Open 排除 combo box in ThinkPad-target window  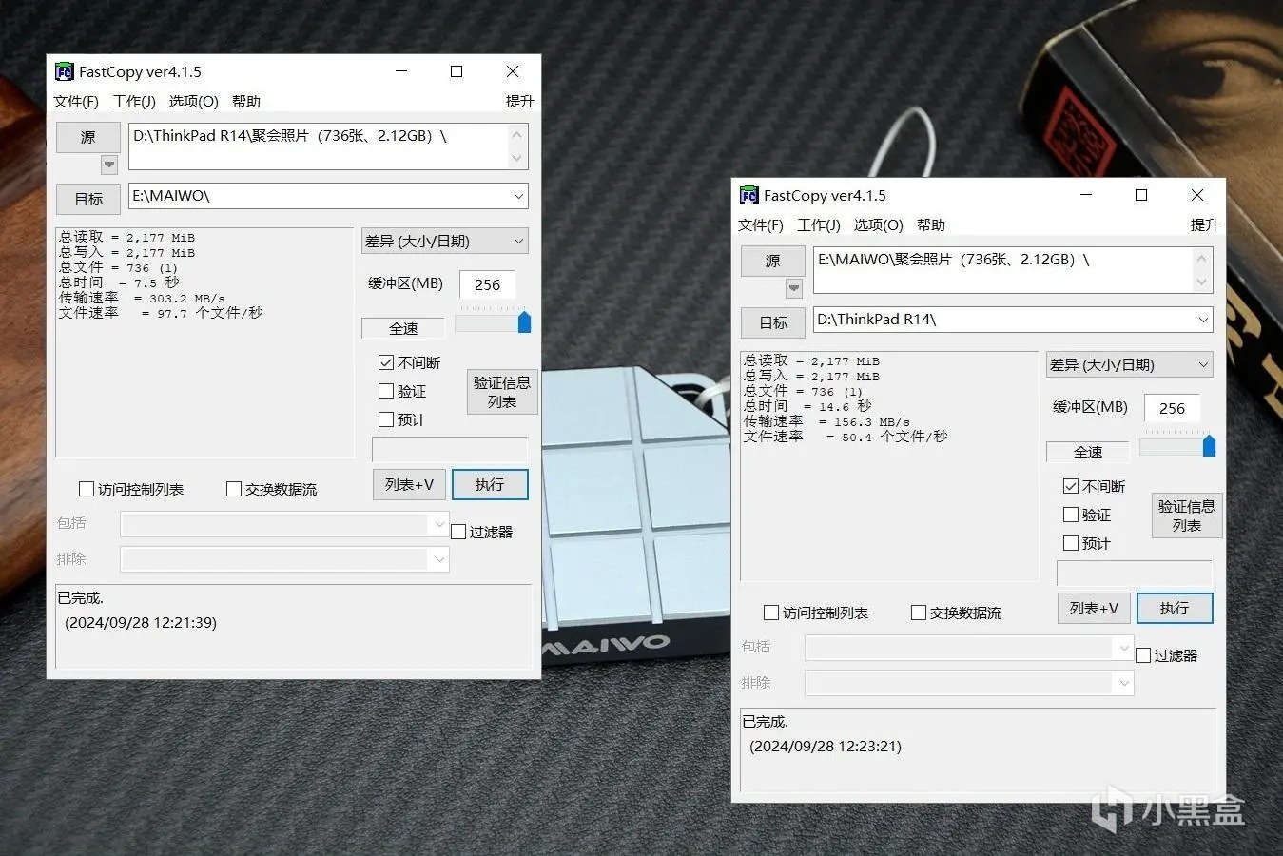pos(969,683)
